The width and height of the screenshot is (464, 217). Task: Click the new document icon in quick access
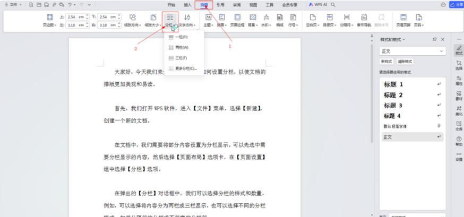pos(31,5)
